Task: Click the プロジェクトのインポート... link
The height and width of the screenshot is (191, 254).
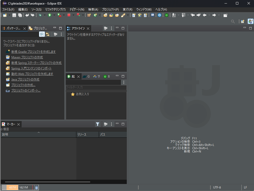Action: point(26,90)
